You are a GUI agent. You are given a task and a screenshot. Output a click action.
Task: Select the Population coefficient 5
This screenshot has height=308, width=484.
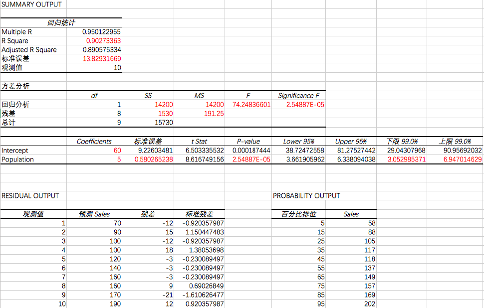coord(119,159)
